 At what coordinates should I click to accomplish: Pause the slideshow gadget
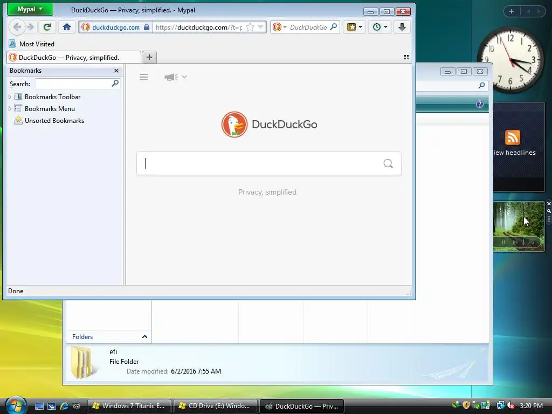tap(503, 242)
